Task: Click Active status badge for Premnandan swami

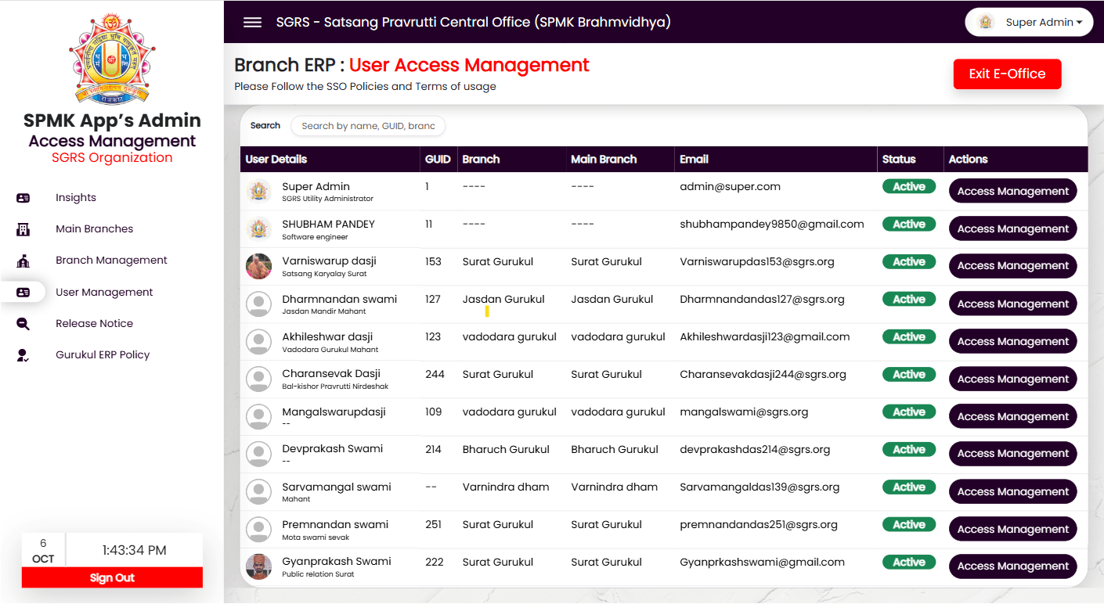Action: tap(908, 525)
